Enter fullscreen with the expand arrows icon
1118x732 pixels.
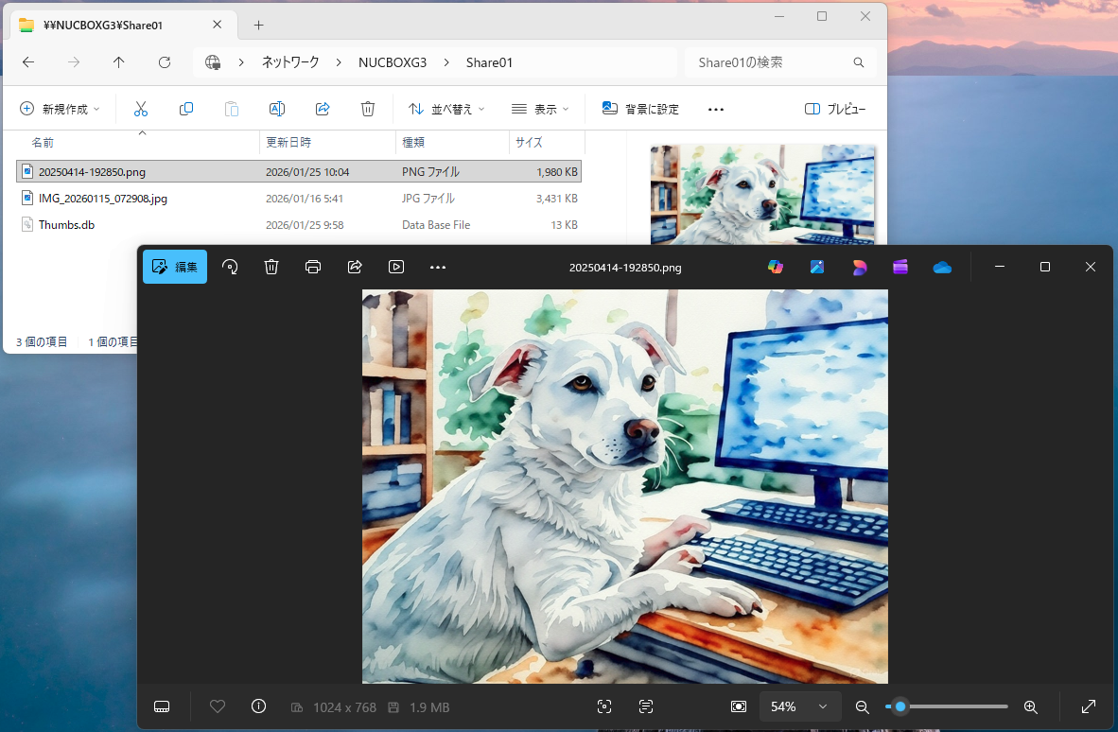[x=1089, y=706]
